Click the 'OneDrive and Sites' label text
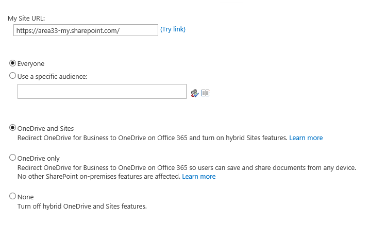 [x=45, y=128]
